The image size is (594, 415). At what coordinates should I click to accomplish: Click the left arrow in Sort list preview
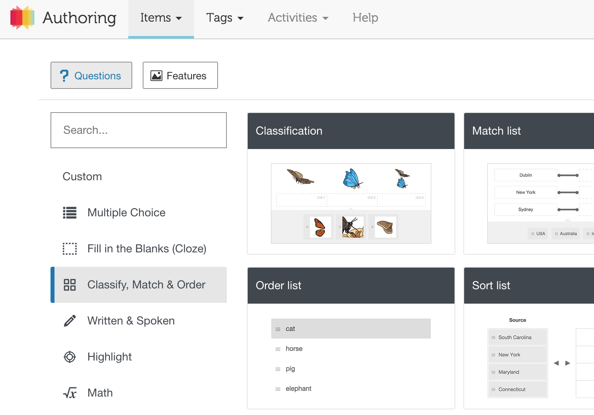[556, 363]
